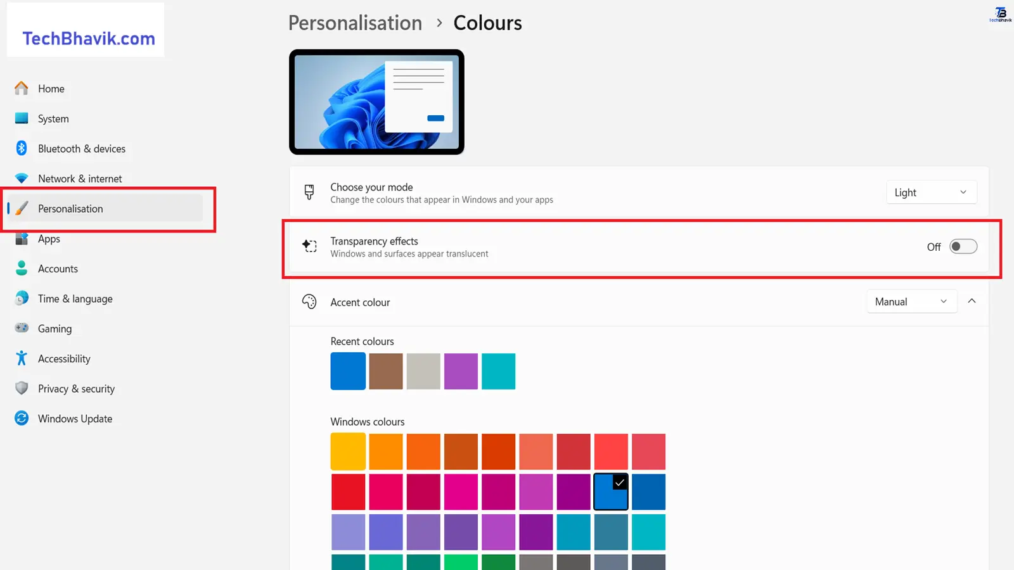Click the Network wifi icon
The height and width of the screenshot is (570, 1014).
click(22, 179)
